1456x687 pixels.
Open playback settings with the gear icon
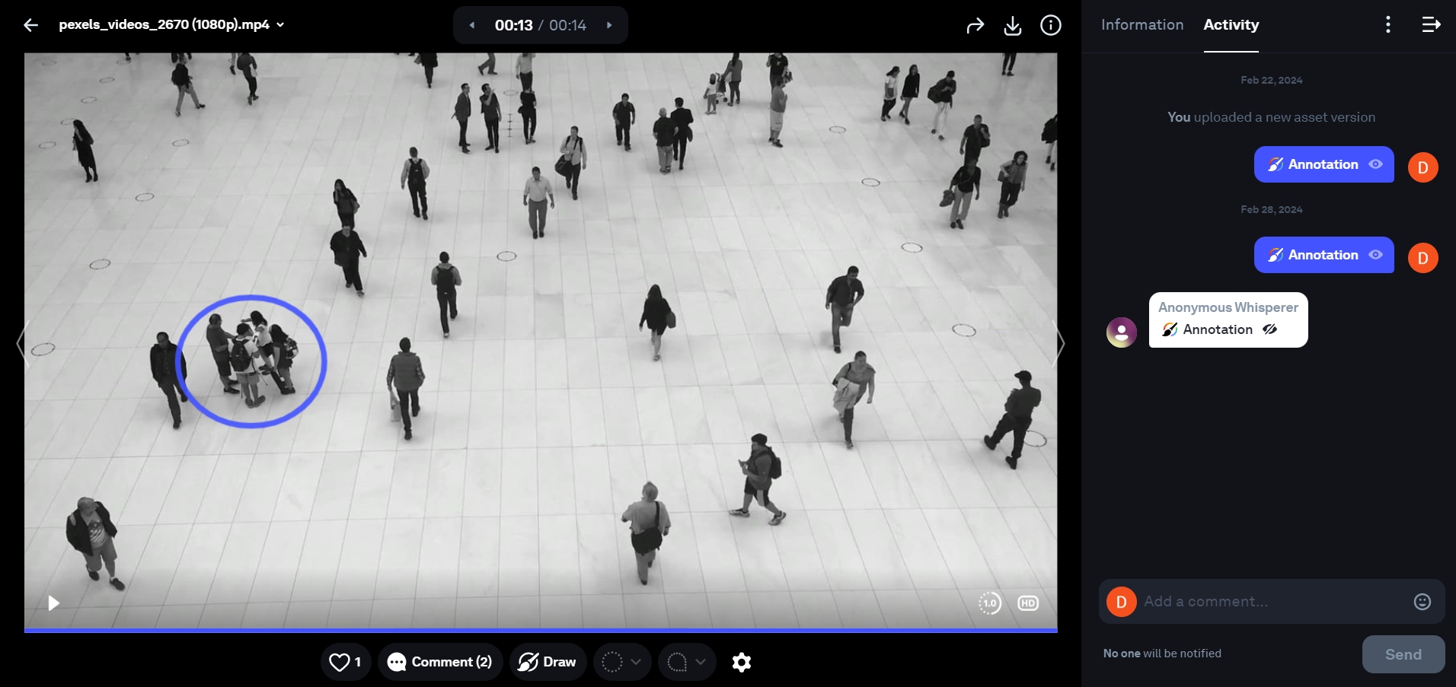(741, 662)
